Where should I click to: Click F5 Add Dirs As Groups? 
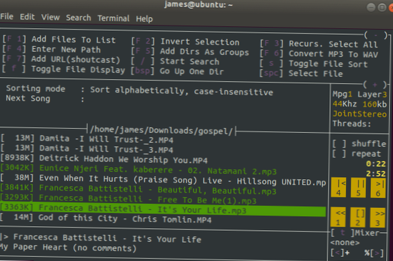coord(190,52)
